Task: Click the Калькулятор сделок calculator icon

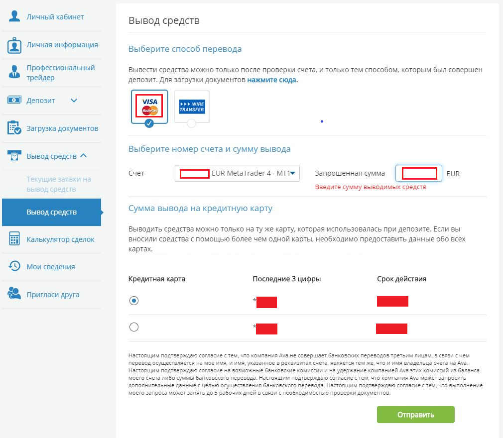Action: pos(14,238)
